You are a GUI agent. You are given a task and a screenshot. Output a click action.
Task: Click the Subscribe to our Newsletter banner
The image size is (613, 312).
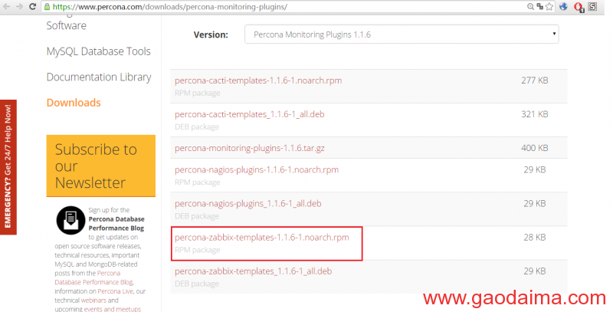101,166
